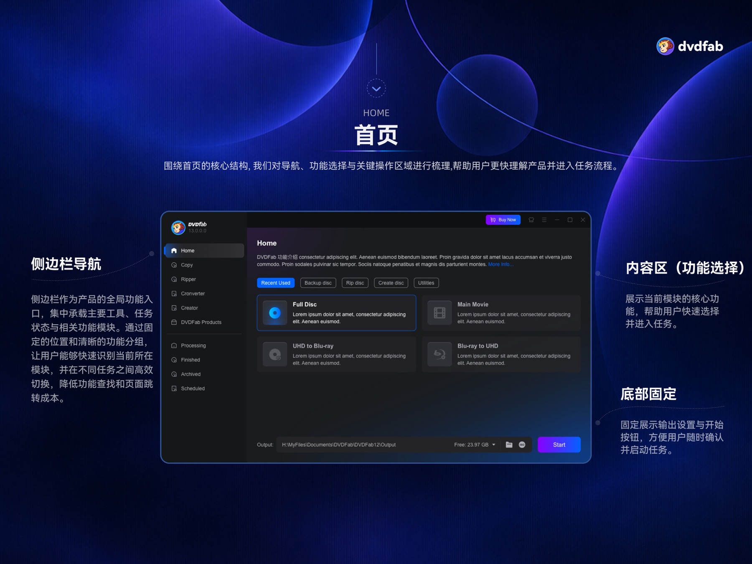
Task: Click the Creator icon
Action: 174,308
